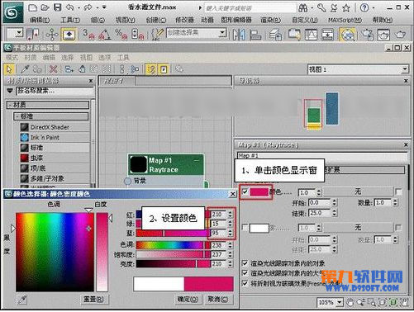
Task: Click the 取消(C) button
Action: (x=217, y=300)
